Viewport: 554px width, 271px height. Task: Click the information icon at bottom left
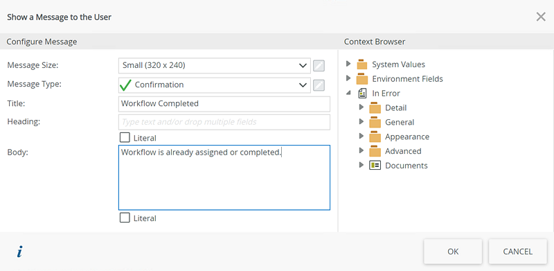pyautogui.click(x=20, y=252)
